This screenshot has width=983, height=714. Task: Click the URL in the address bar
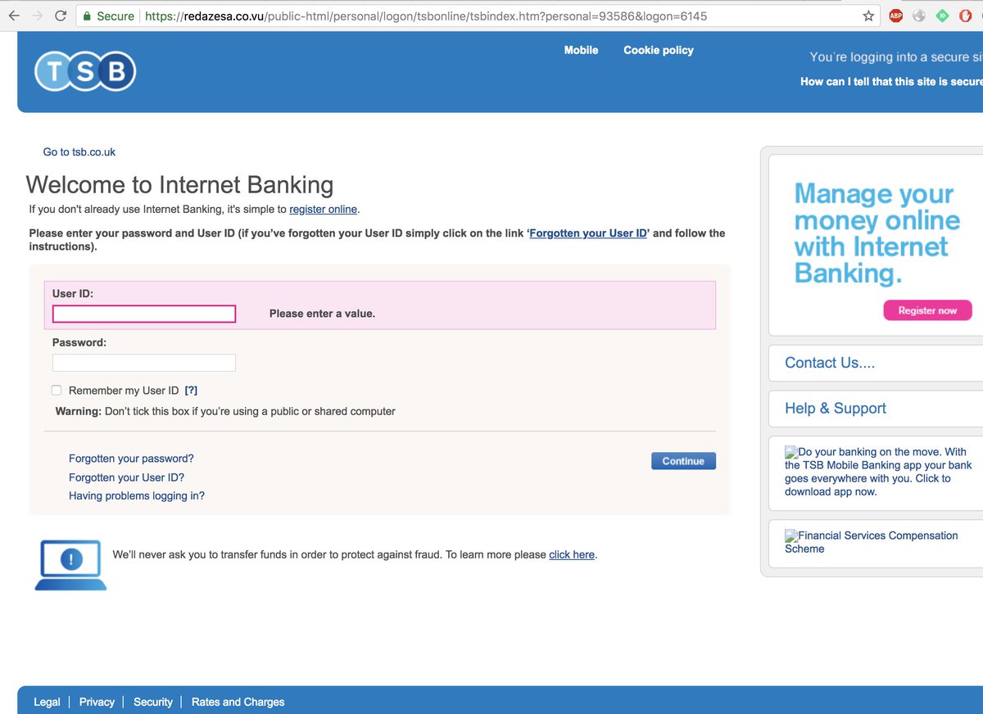(426, 16)
